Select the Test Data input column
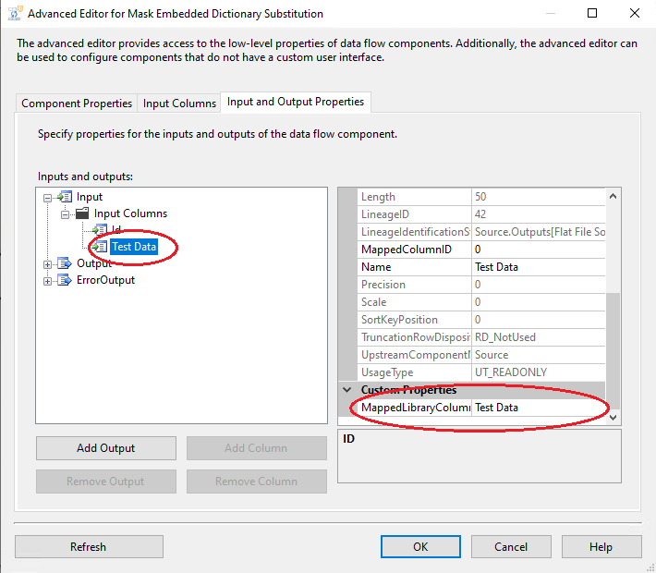 134,247
